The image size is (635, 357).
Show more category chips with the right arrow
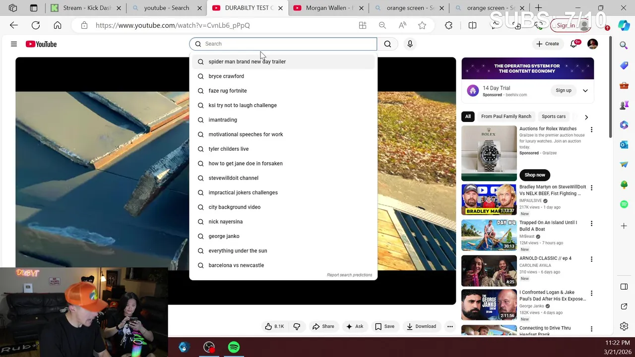(x=586, y=117)
